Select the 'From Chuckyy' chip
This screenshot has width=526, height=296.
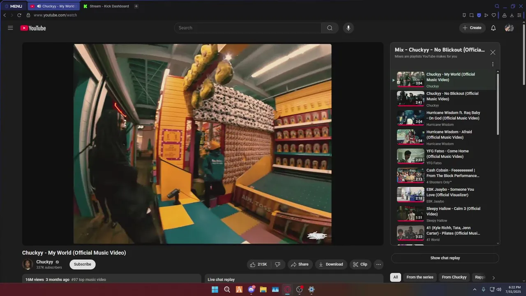tap(454, 277)
